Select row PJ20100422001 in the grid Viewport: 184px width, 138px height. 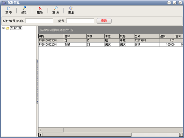click(x=51, y=44)
